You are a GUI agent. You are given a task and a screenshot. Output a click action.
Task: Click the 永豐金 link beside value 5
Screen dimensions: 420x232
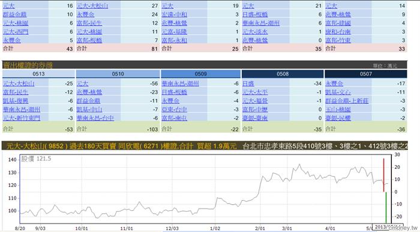(12, 40)
